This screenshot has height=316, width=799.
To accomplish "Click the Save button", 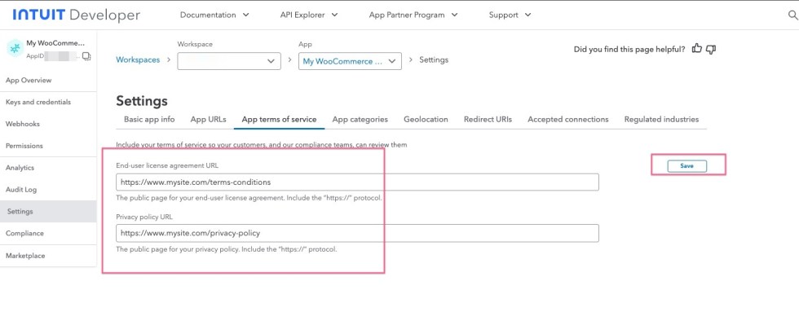I will (x=686, y=166).
